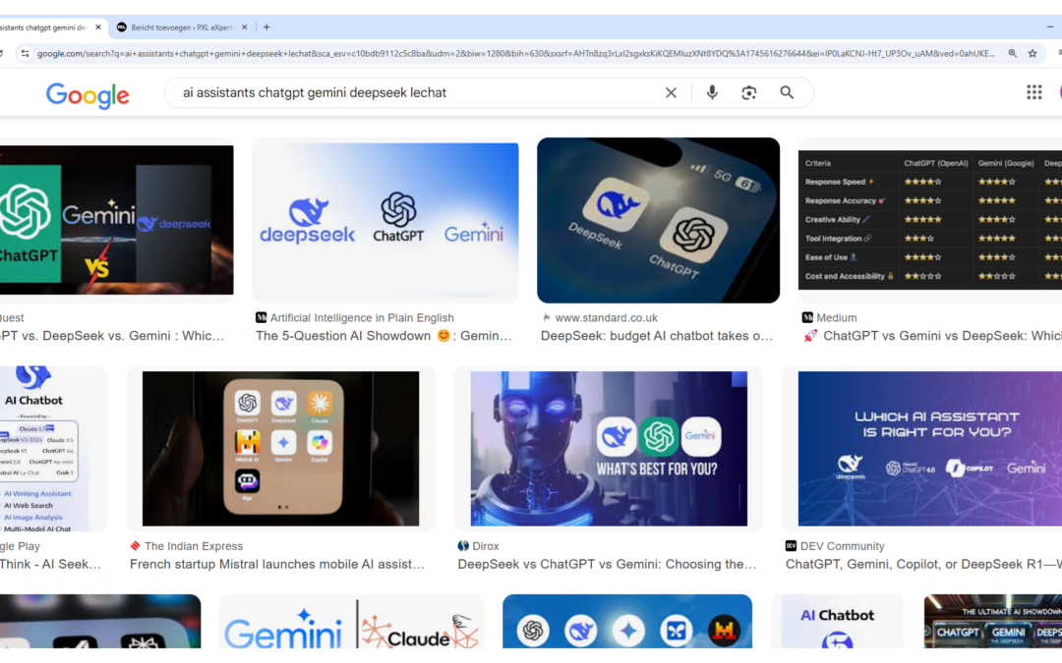
Task: Open the French startup Mistral launches article link
Action: tap(277, 565)
